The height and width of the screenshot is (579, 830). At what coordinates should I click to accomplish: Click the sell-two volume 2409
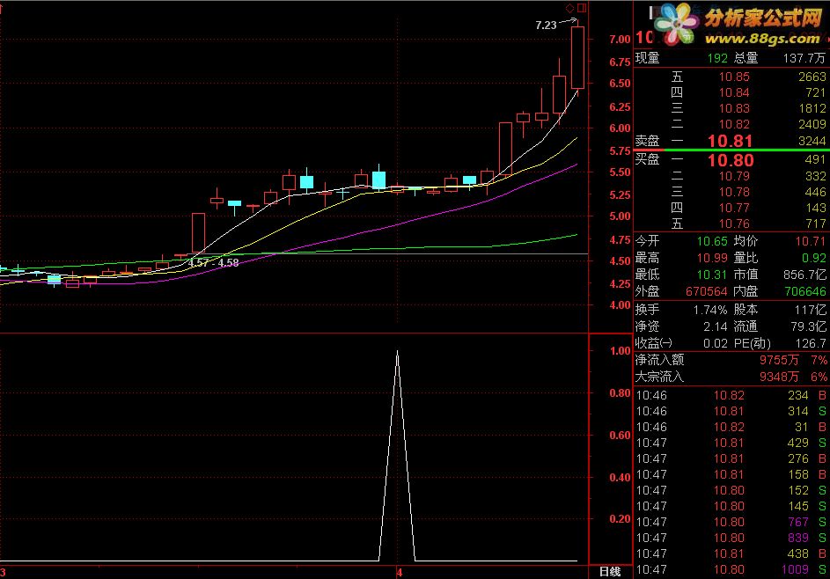[812, 124]
